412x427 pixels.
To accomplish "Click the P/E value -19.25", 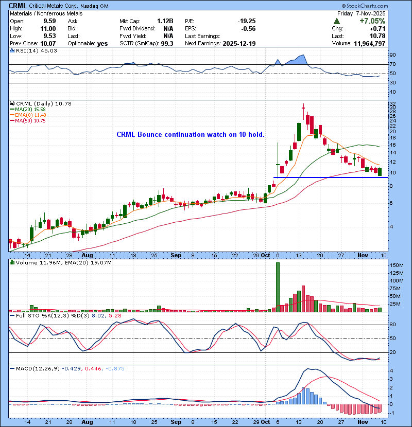I will coord(247,21).
